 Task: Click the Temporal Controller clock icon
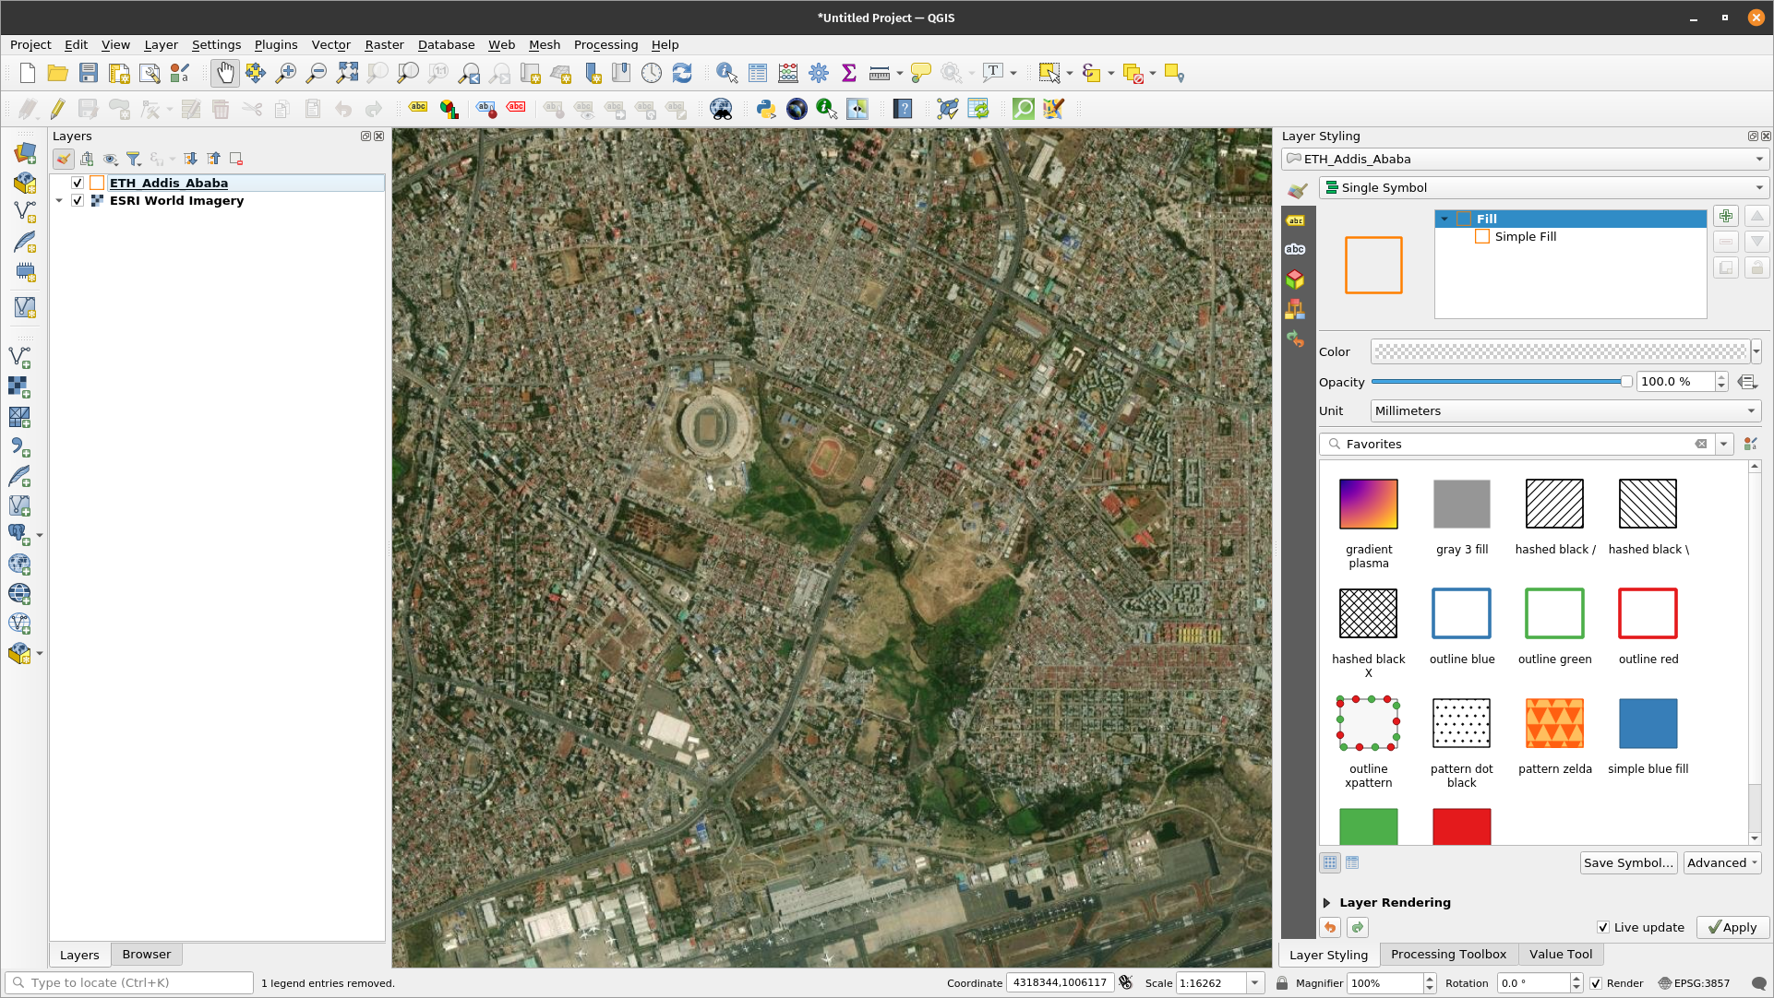[652, 74]
